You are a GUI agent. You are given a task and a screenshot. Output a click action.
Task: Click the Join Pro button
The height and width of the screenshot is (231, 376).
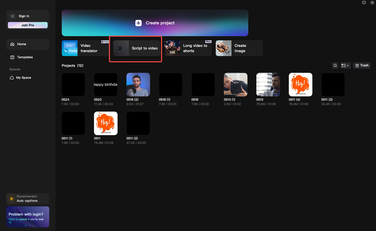click(28, 25)
